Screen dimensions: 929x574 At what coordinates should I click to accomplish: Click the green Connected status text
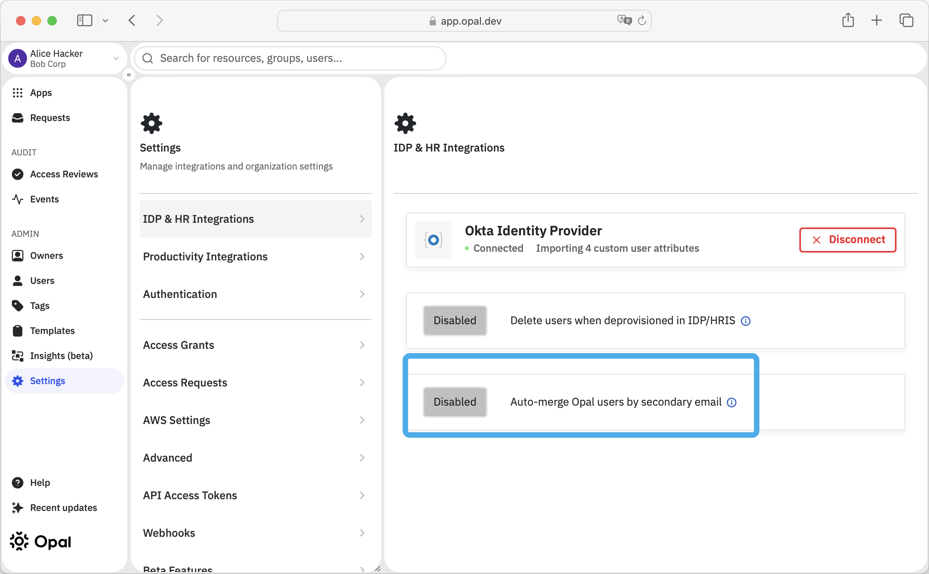tap(498, 248)
